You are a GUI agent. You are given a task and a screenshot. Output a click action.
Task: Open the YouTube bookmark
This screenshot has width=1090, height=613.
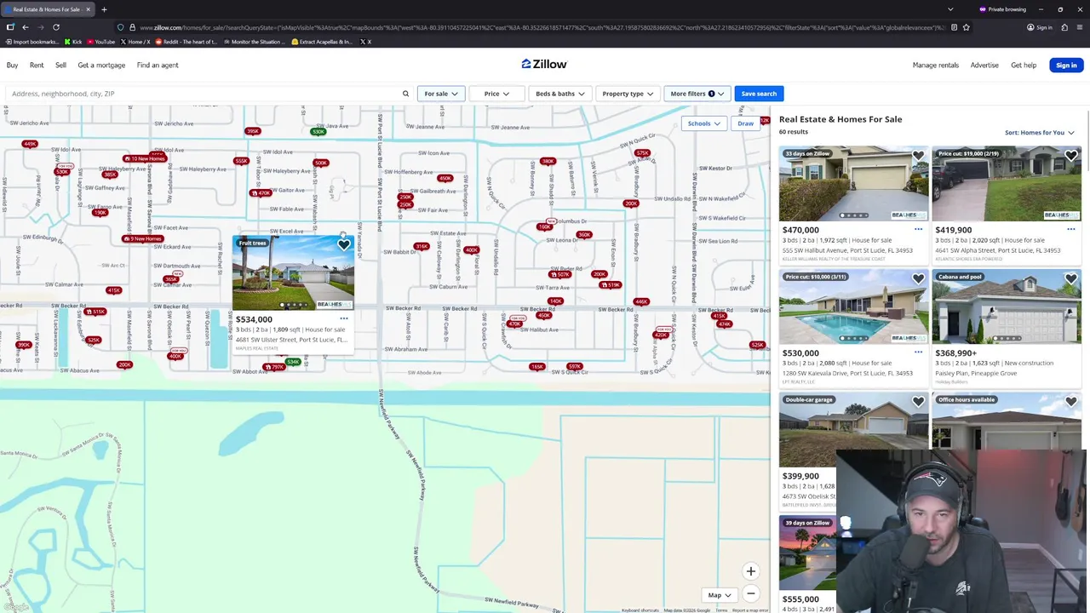(100, 42)
